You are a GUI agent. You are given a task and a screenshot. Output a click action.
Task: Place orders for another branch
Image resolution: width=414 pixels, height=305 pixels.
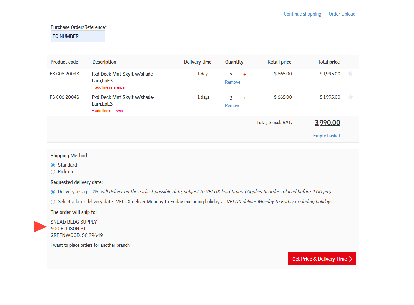click(x=90, y=245)
